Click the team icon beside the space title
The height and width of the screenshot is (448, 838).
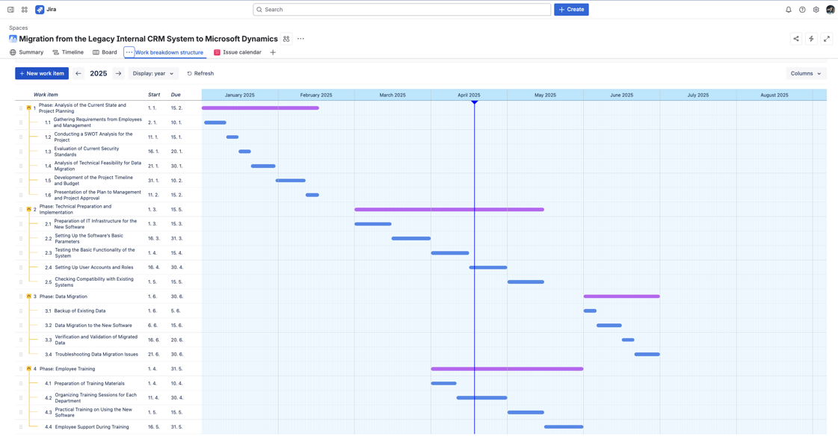pos(286,39)
